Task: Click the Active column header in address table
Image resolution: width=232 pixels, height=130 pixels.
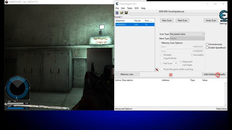Action: pyautogui.click(x=118, y=80)
